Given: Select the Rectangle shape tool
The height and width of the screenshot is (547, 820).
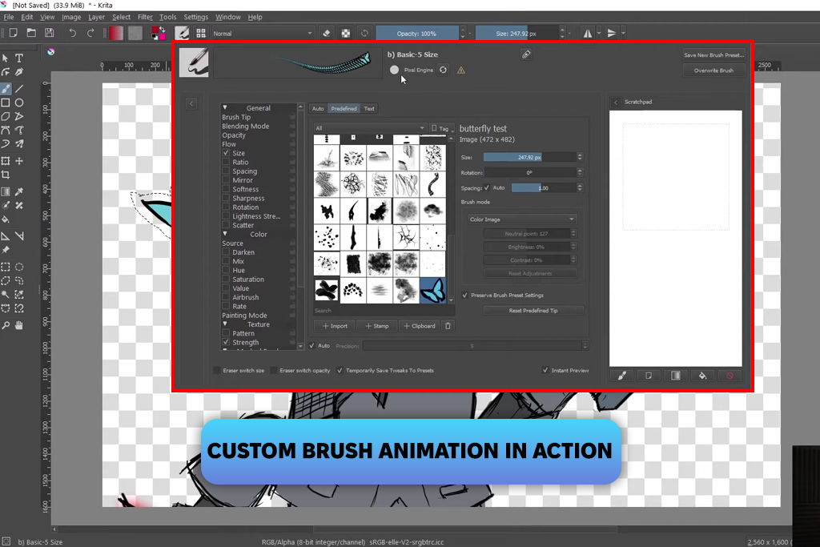Looking at the screenshot, I should click(6, 103).
